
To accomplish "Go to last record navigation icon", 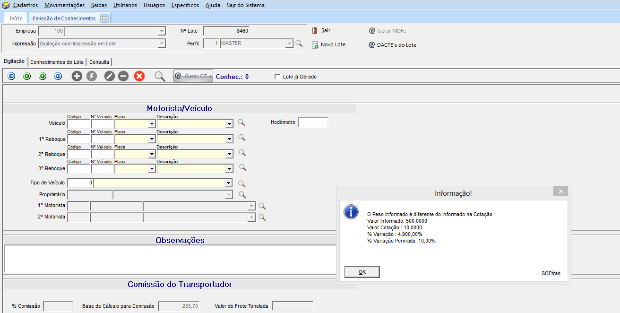I will (58, 76).
